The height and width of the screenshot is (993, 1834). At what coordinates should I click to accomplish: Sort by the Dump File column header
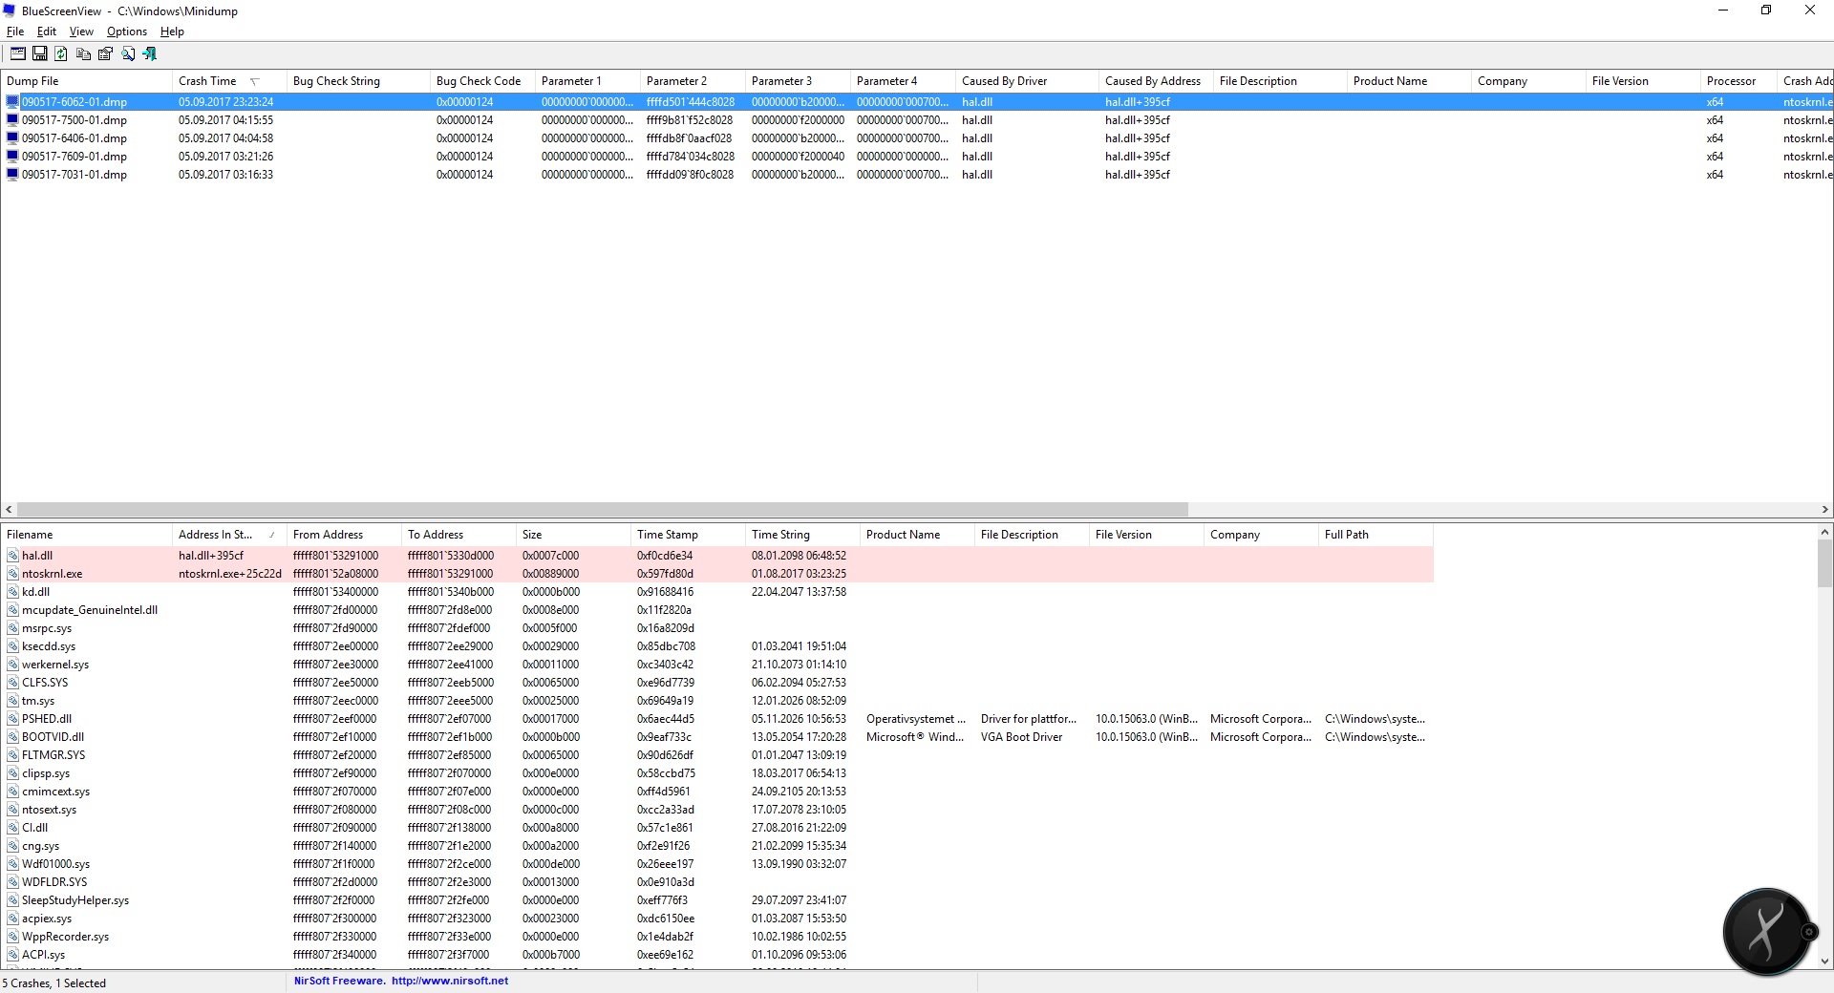coord(86,81)
